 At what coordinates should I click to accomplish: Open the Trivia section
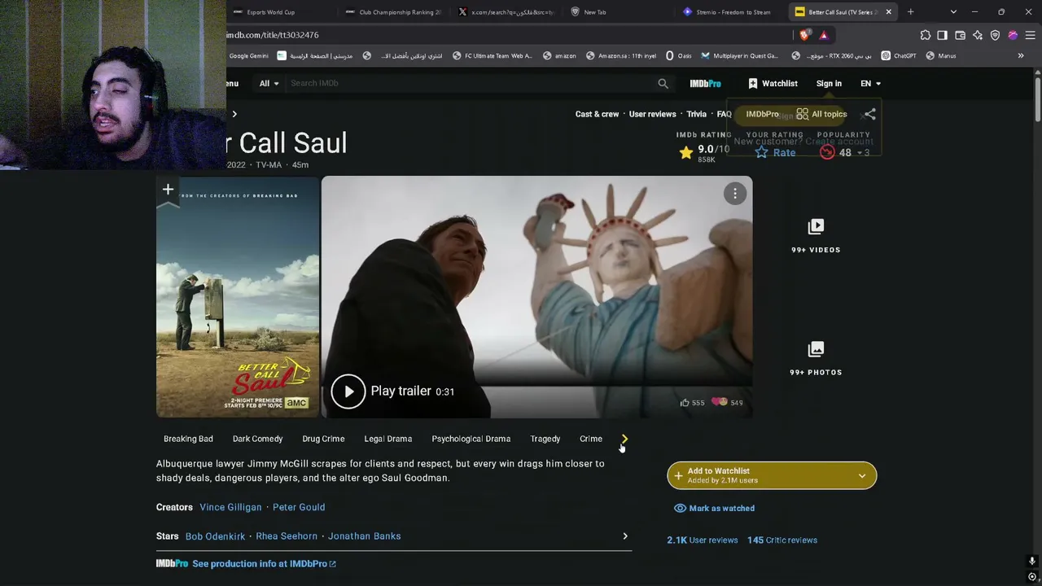pyautogui.click(x=696, y=114)
